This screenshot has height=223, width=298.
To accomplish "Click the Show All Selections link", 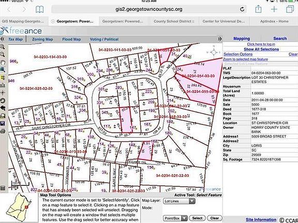I will coord(261,50).
